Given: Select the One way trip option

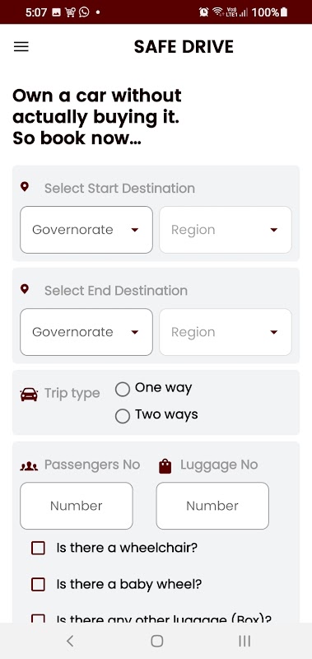Looking at the screenshot, I should [x=154, y=388].
